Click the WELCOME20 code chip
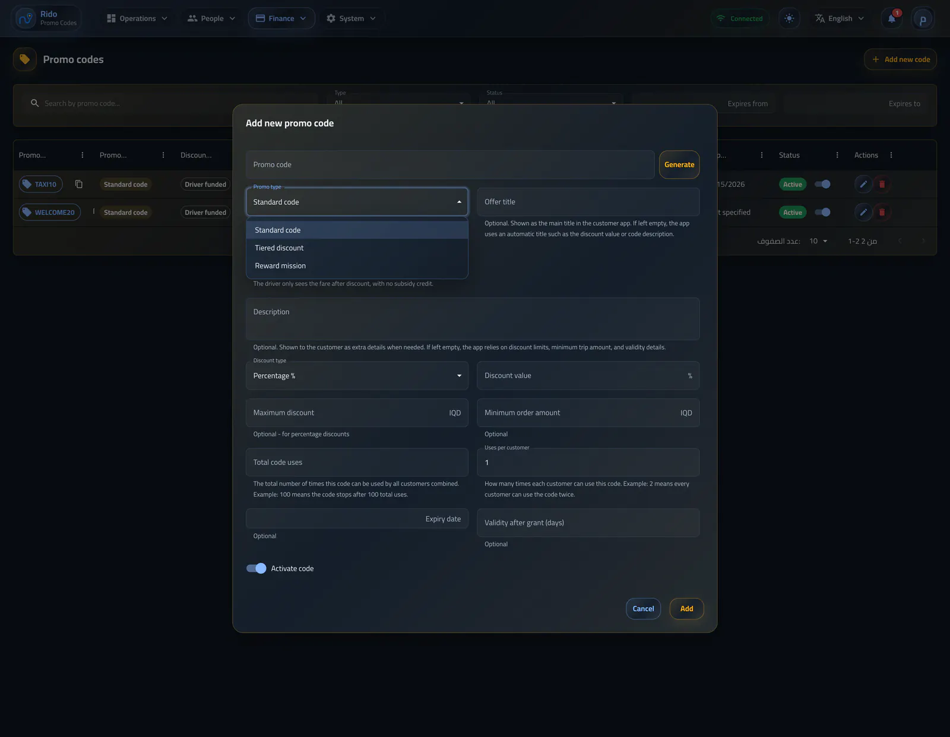Screen dimensions: 950x737 (49, 212)
